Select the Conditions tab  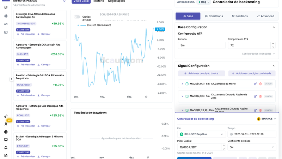tap(214, 16)
